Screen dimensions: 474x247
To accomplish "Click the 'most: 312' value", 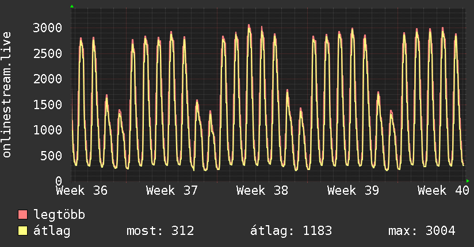I will tap(160, 231).
